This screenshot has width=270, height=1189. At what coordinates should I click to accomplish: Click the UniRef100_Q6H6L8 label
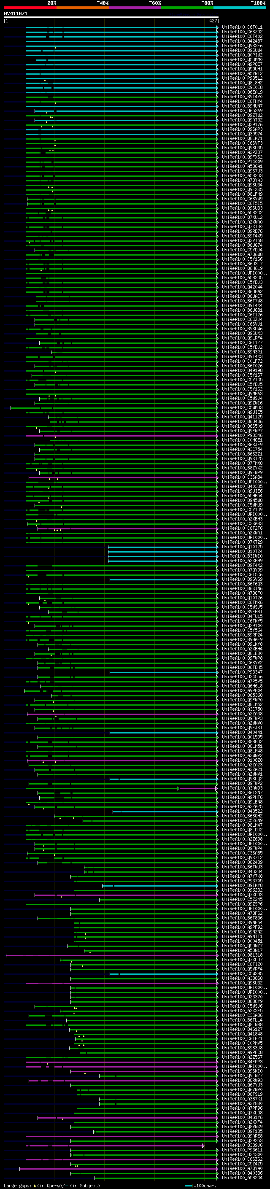click(242, 686)
